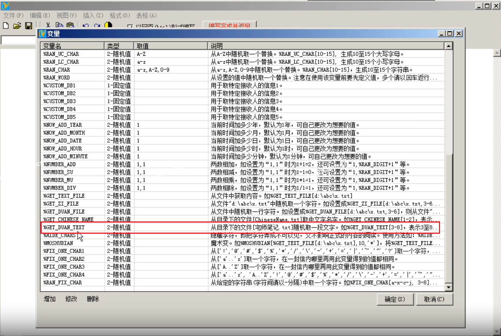501x336 pixels.
Task: Click the 删除 button
Action: click(93, 299)
